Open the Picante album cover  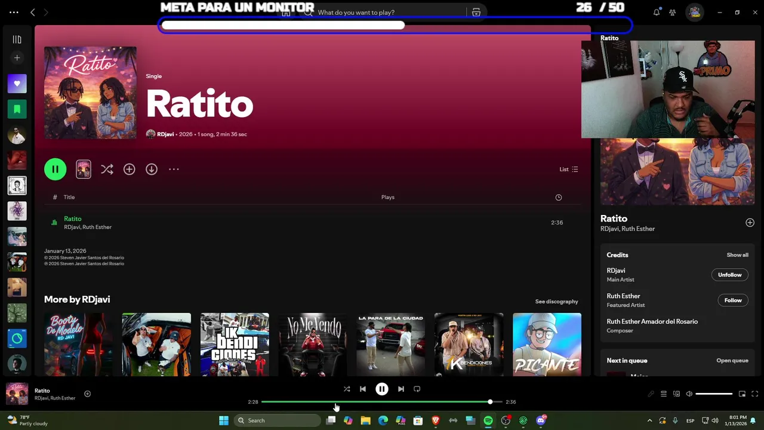coord(547,345)
